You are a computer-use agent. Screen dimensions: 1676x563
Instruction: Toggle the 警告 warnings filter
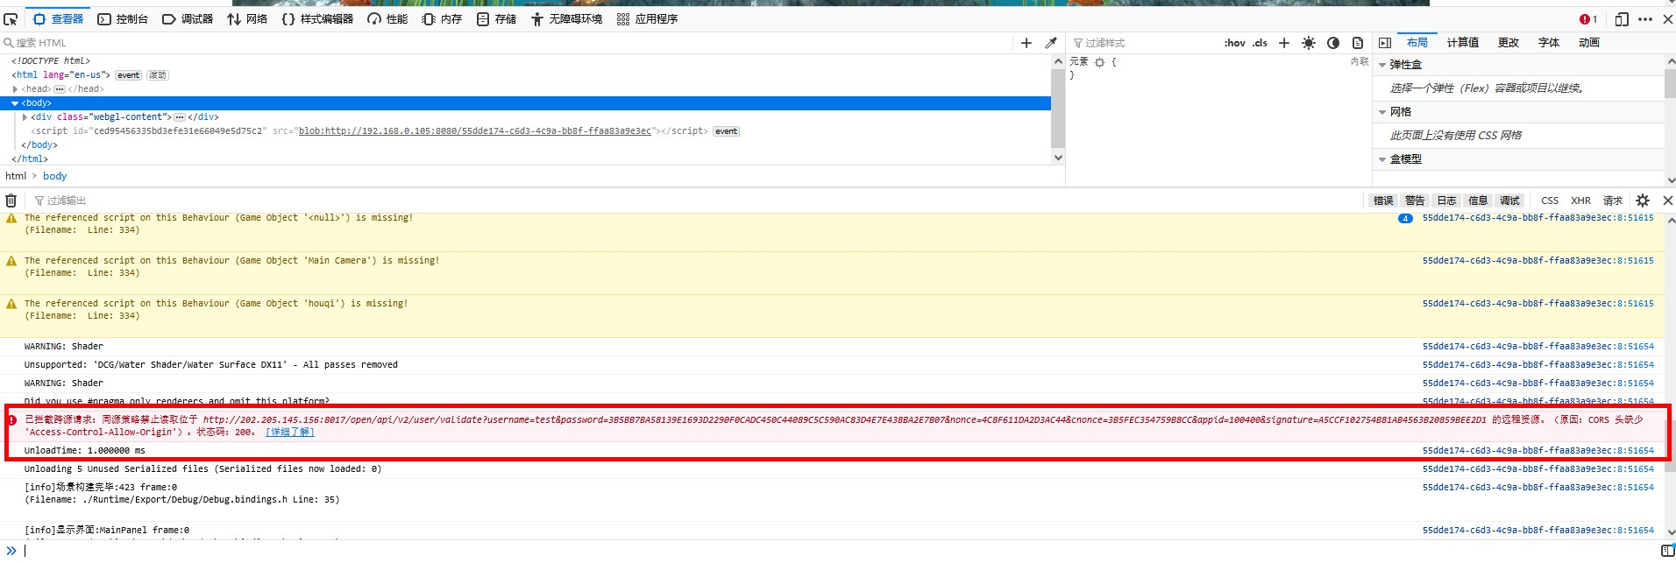pyautogui.click(x=1415, y=201)
